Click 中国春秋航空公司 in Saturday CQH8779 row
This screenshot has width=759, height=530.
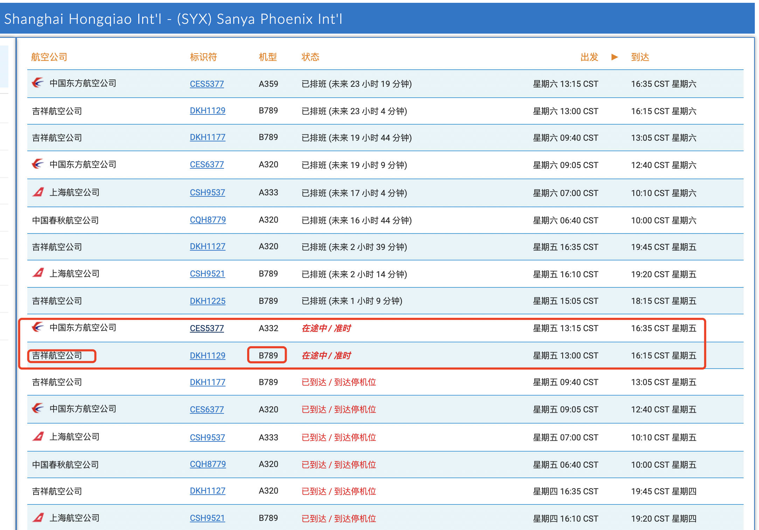click(x=65, y=221)
